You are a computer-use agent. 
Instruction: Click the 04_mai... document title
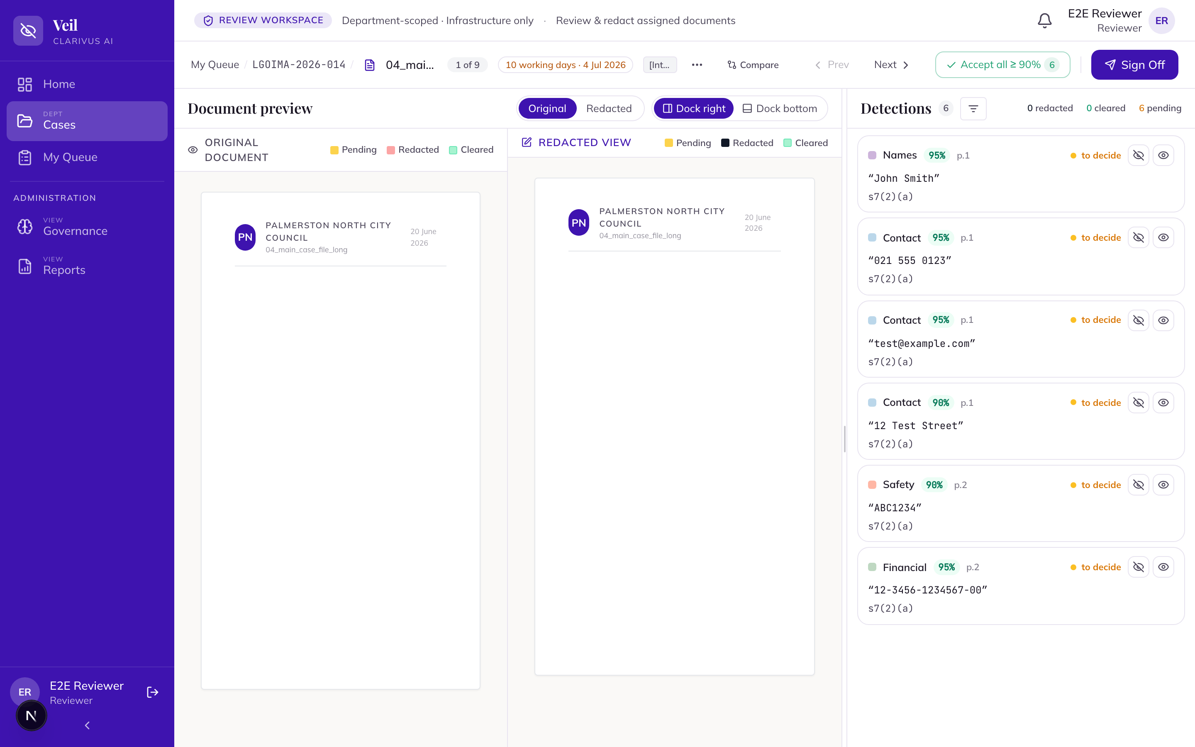pyautogui.click(x=410, y=65)
